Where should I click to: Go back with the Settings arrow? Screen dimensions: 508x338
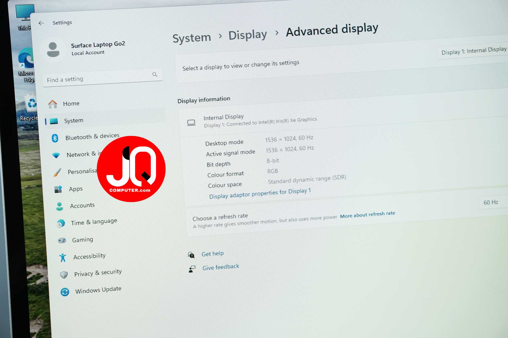pyautogui.click(x=41, y=23)
